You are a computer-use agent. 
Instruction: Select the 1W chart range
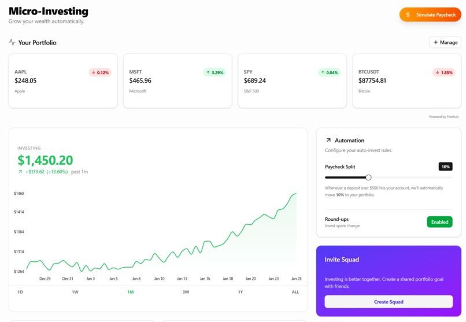[75, 292]
